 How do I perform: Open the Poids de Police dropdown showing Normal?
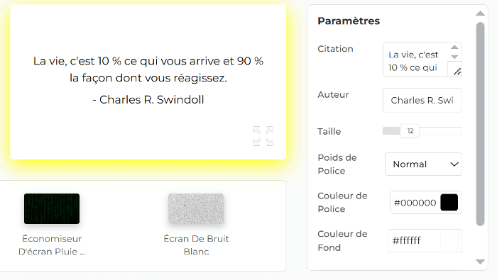coord(423,164)
